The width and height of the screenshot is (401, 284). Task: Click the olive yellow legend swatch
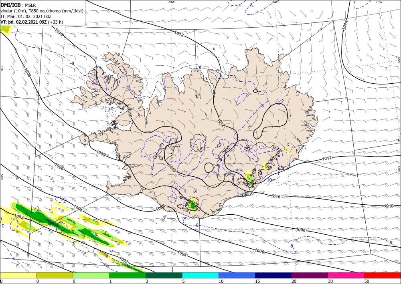tap(55, 276)
